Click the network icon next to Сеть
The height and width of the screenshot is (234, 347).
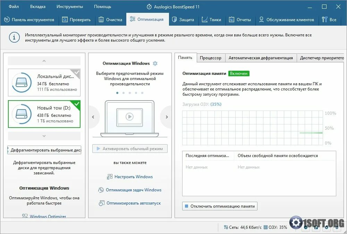point(226,227)
